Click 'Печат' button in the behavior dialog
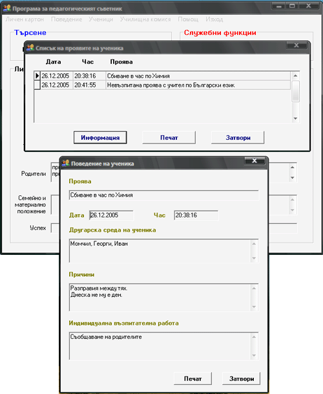Screen dimensions: 323x394 [x=193, y=378]
